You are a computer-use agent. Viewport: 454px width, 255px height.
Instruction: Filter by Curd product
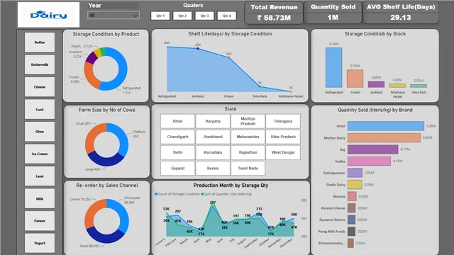point(40,109)
